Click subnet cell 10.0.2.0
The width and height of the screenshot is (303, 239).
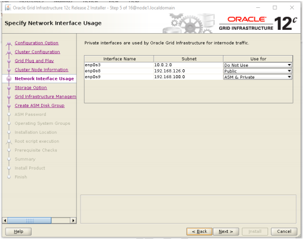(189, 65)
